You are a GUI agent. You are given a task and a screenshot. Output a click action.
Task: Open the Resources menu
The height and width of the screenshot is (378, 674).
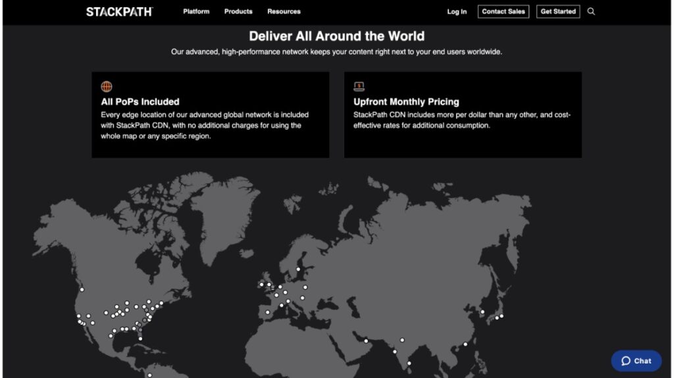(284, 12)
